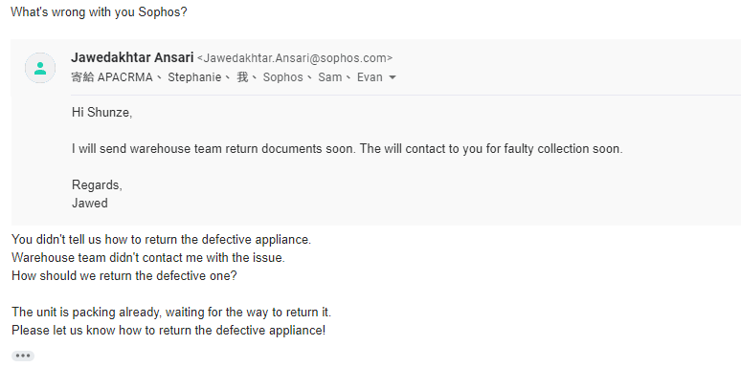Screen dimensions: 741x367
Task: Show trimmed content with the ellipsis button
Action: coord(23,356)
